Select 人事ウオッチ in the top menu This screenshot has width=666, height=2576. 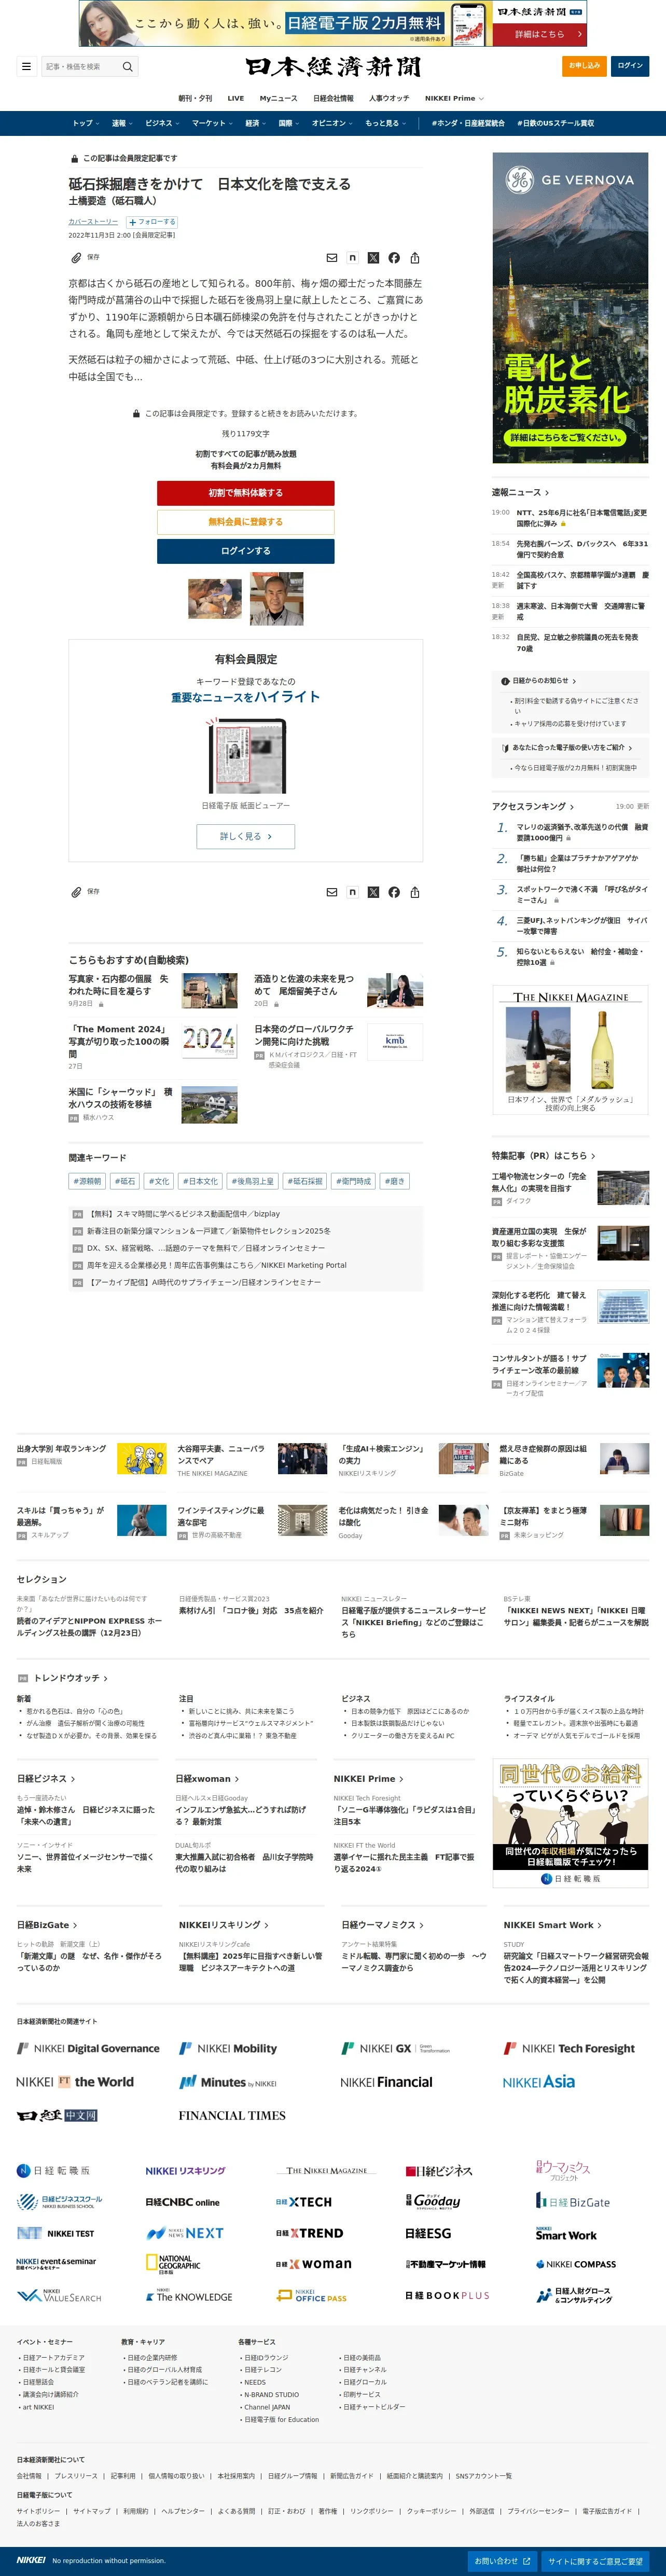pos(389,99)
